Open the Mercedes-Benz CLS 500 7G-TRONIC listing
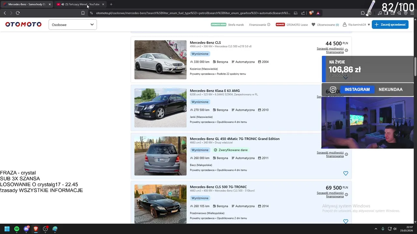The image size is (417, 234). coord(218,187)
